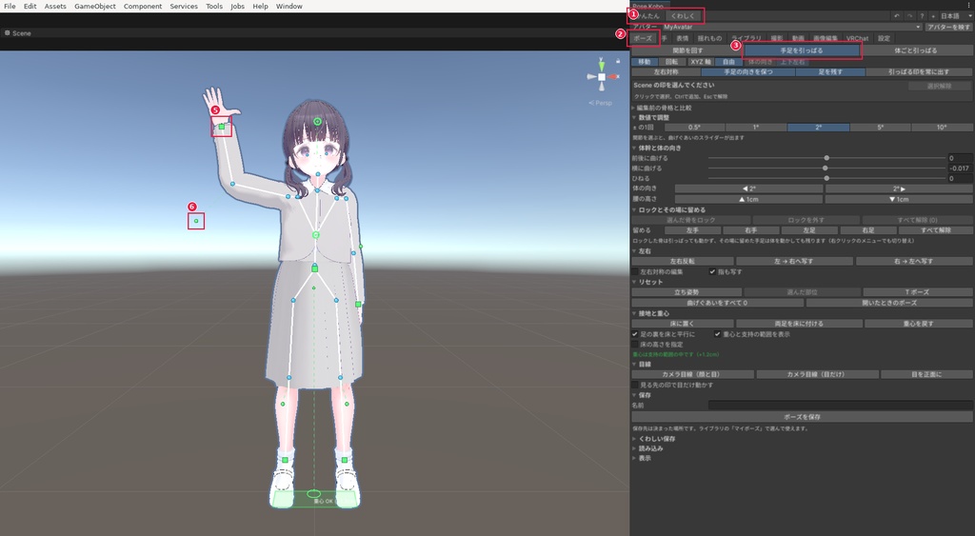The width and height of the screenshot is (975, 536).
Task: Click rotate body right 2° arrow button
Action: click(899, 189)
